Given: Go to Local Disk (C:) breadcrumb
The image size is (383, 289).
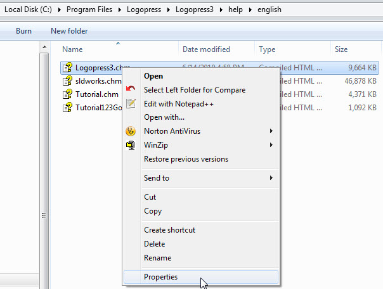Looking at the screenshot, I should (x=28, y=10).
